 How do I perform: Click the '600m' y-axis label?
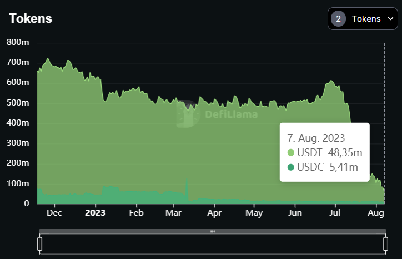point(18,82)
